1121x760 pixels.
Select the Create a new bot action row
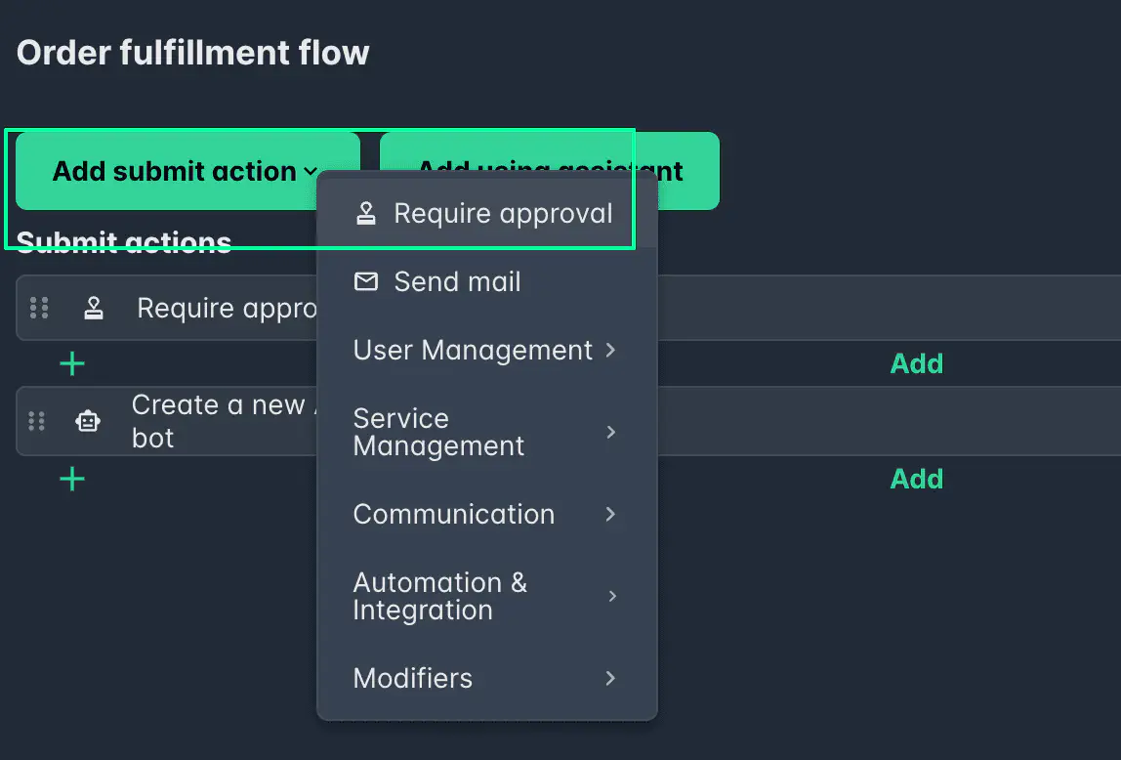(195, 421)
